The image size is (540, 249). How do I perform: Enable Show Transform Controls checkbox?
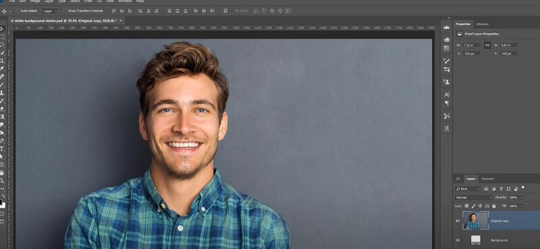65,11
